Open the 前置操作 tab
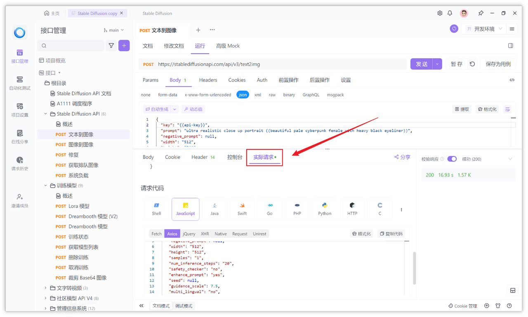 (x=288, y=80)
